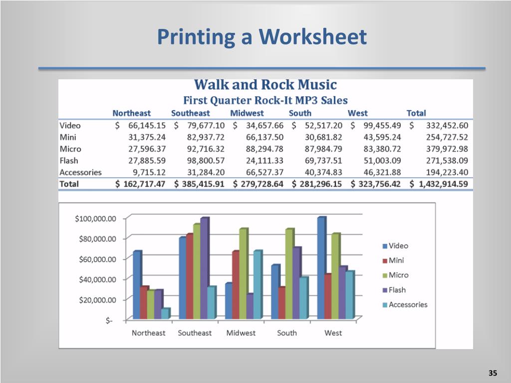Click the green Micro legend swatch

[385, 275]
